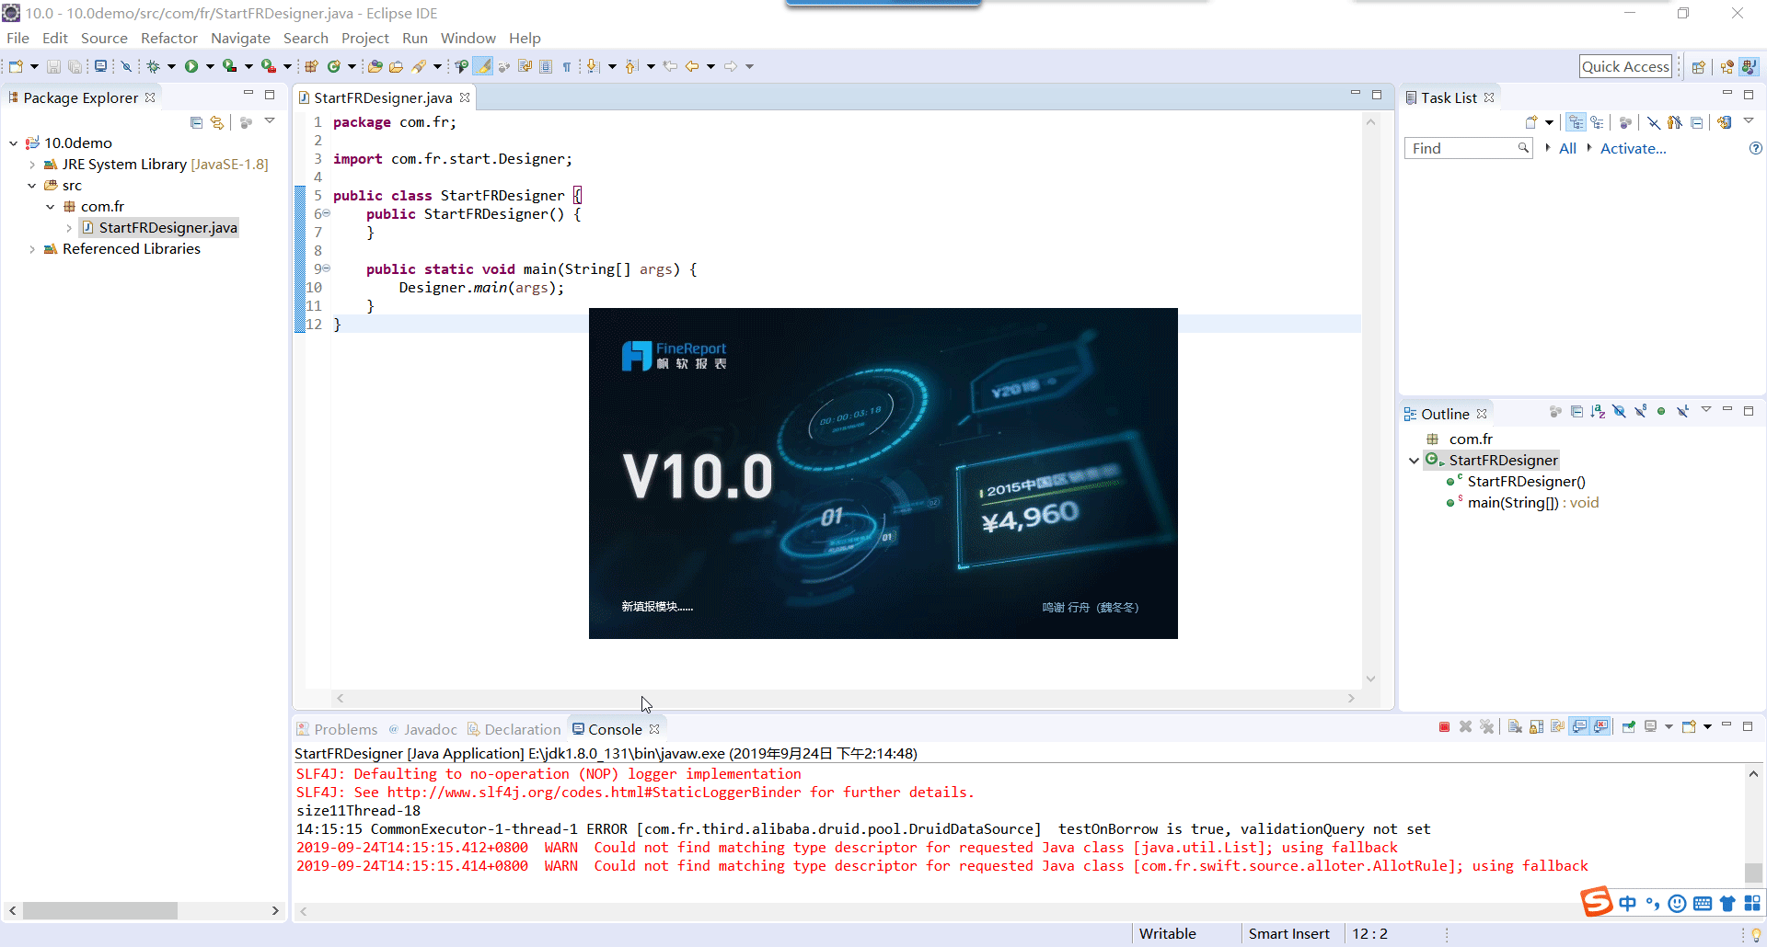This screenshot has width=1767, height=947.
Task: Click the New Java Class toolbar icon
Action: point(334,66)
